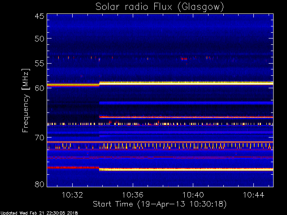The image size is (287, 215).
Task: Click the 50 MHz frequency label
Action: tap(39, 39)
